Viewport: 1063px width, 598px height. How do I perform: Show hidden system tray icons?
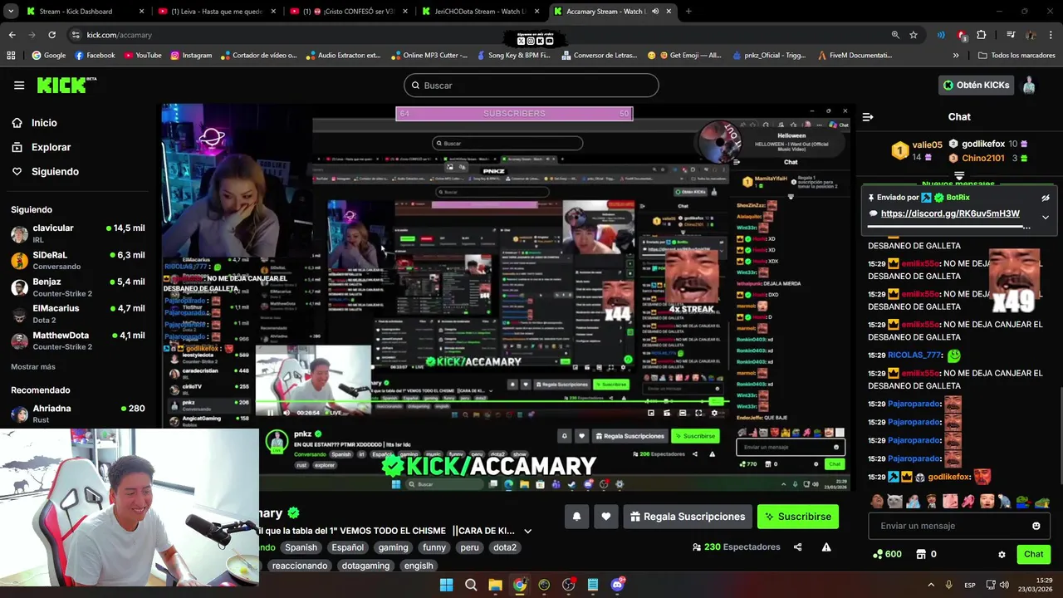click(930, 586)
